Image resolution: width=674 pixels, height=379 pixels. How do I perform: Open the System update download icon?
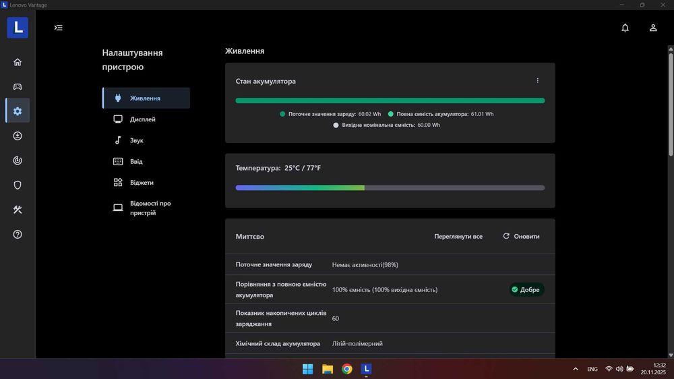click(x=18, y=136)
